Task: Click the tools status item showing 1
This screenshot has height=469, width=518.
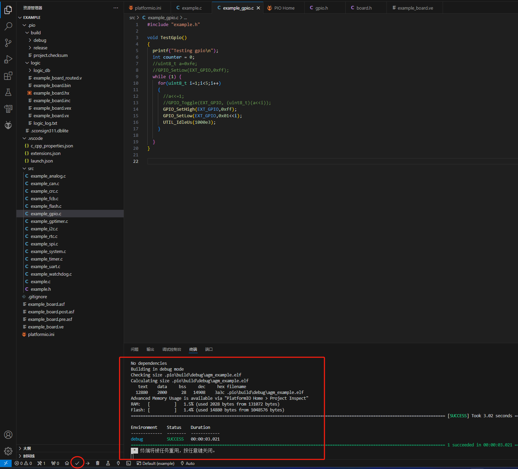Action: tap(41, 463)
